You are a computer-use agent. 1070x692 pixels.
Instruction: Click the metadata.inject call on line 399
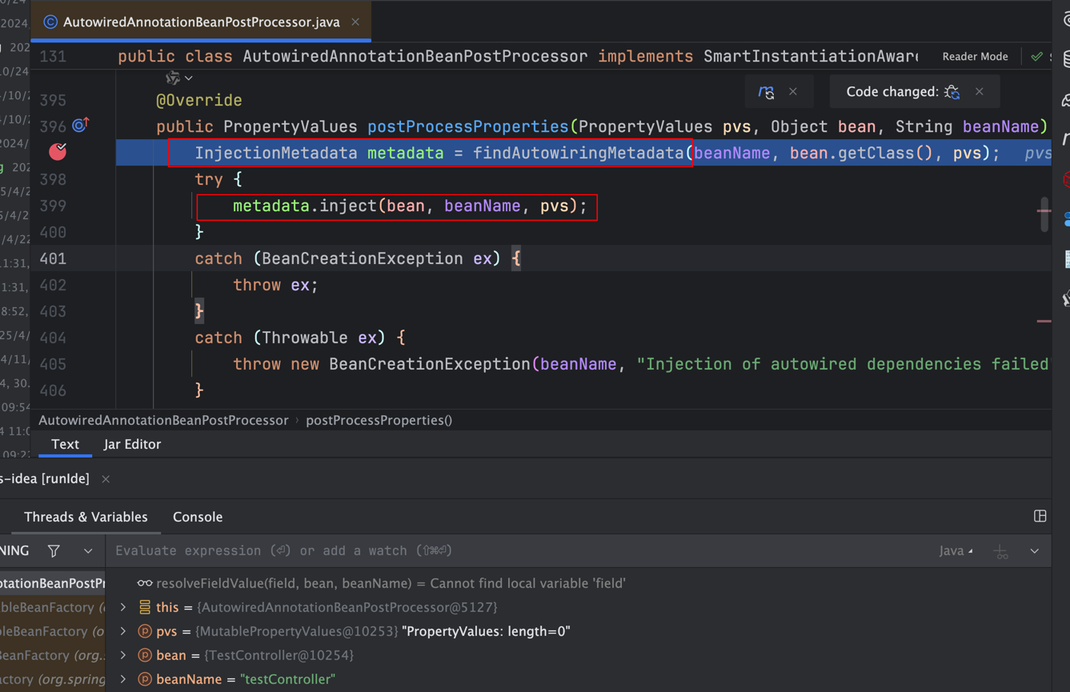pyautogui.click(x=410, y=206)
